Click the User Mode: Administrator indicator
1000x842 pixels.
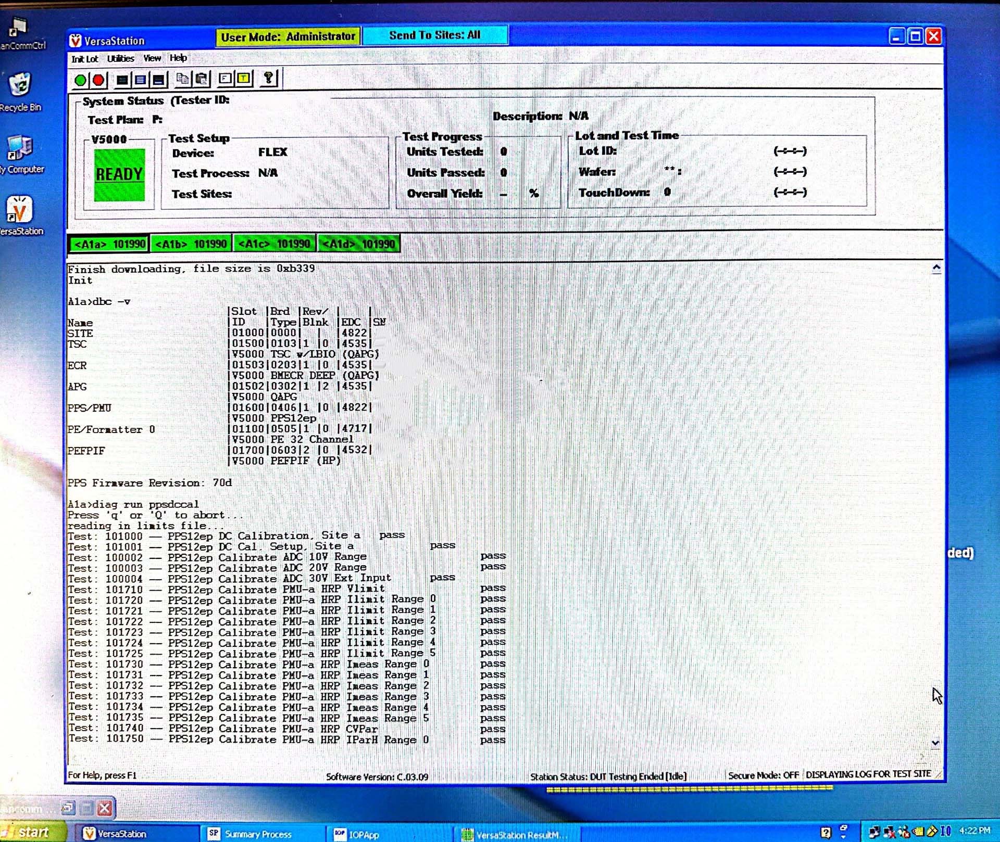[x=287, y=36]
